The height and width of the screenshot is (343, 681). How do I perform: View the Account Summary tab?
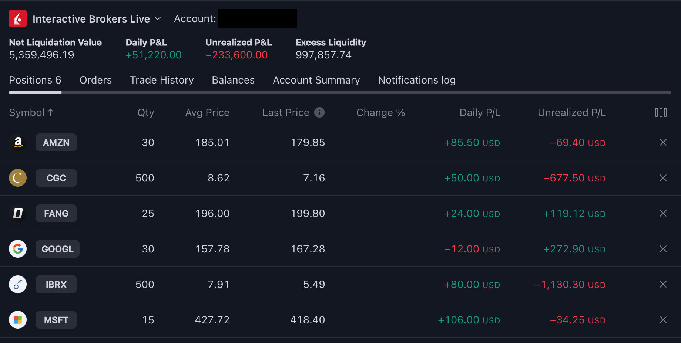[x=316, y=80]
